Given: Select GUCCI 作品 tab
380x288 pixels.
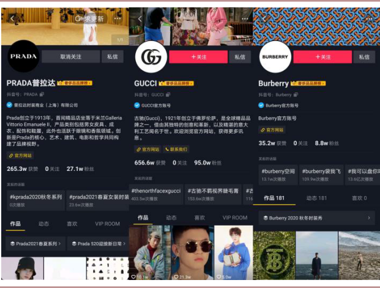Looking at the screenshot, I should [143, 218].
